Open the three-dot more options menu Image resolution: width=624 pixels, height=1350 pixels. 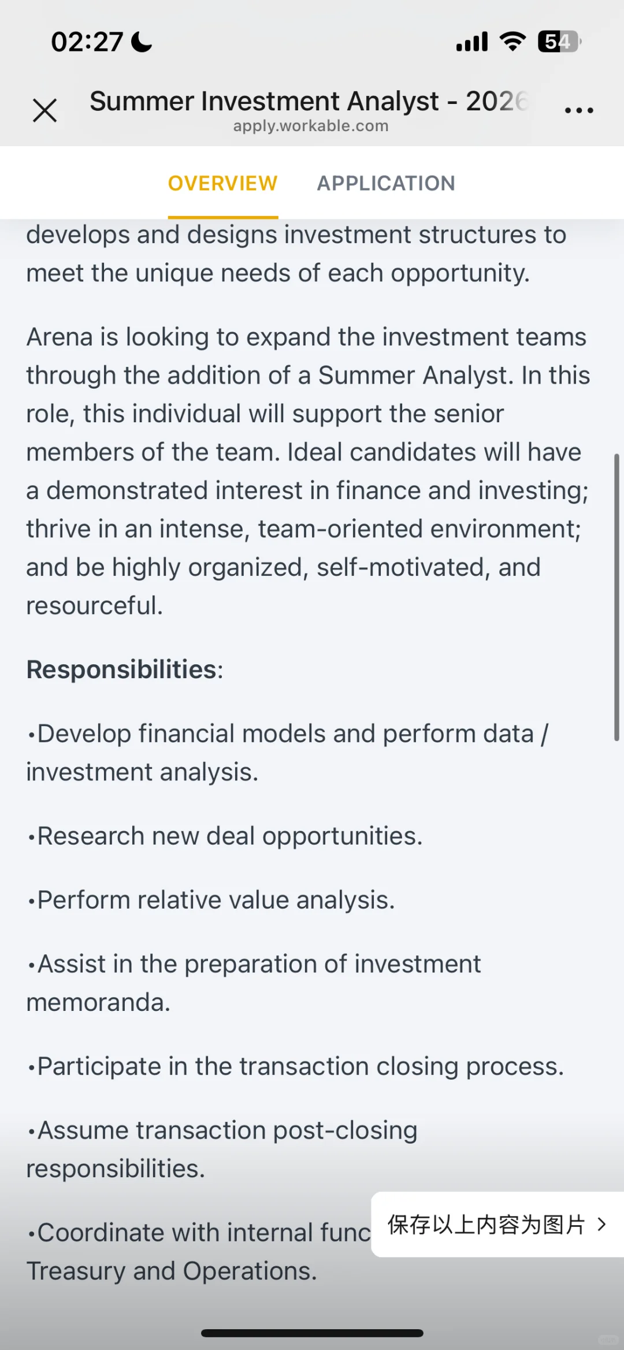coord(579,110)
